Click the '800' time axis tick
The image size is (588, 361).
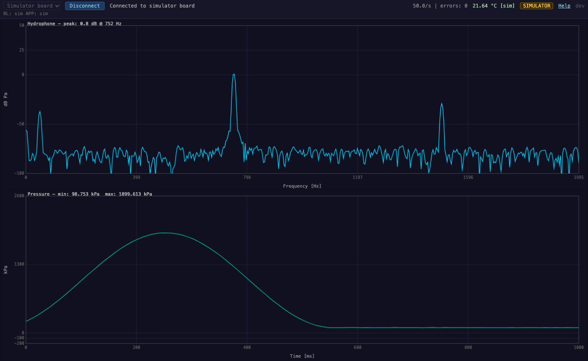468,347
